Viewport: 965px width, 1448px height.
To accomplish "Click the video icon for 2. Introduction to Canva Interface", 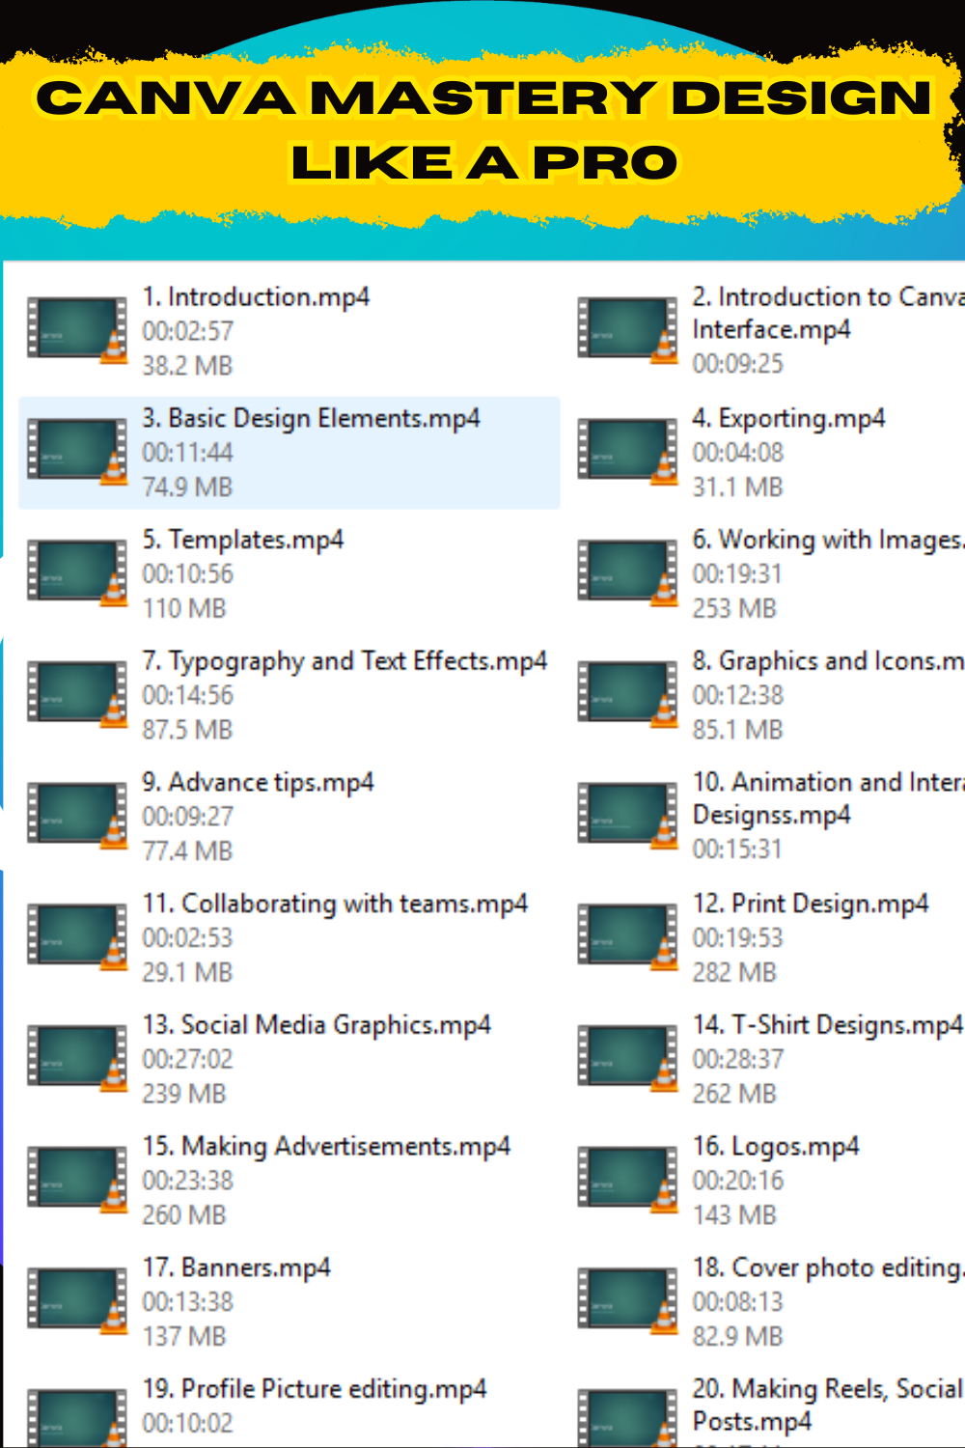I will pos(627,330).
